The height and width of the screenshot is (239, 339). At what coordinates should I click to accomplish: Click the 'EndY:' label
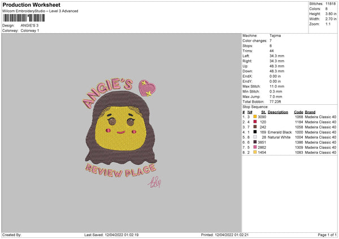point(247,81)
